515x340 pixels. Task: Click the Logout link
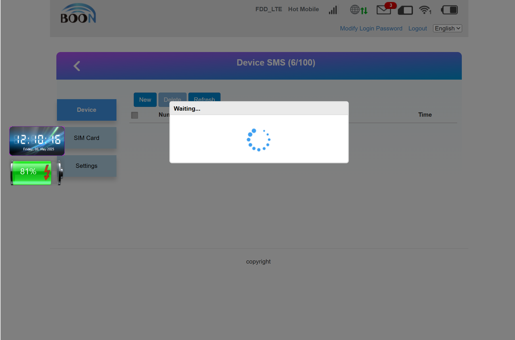pos(418,28)
